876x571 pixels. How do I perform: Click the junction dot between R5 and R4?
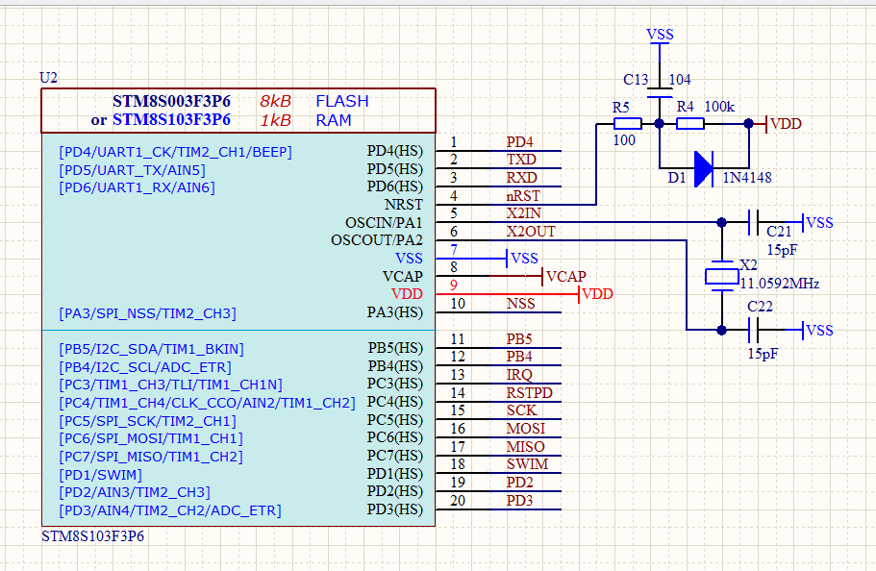point(660,123)
